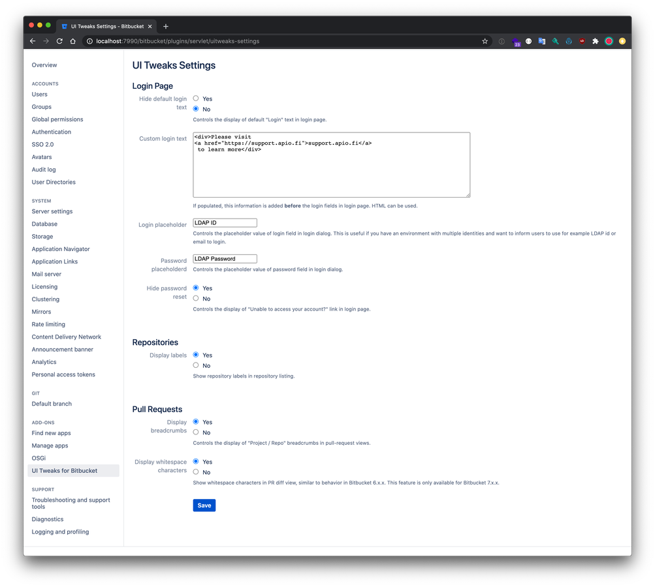Open SSO 2.0 settings
Screen dimensions: 655x587
[x=42, y=144]
